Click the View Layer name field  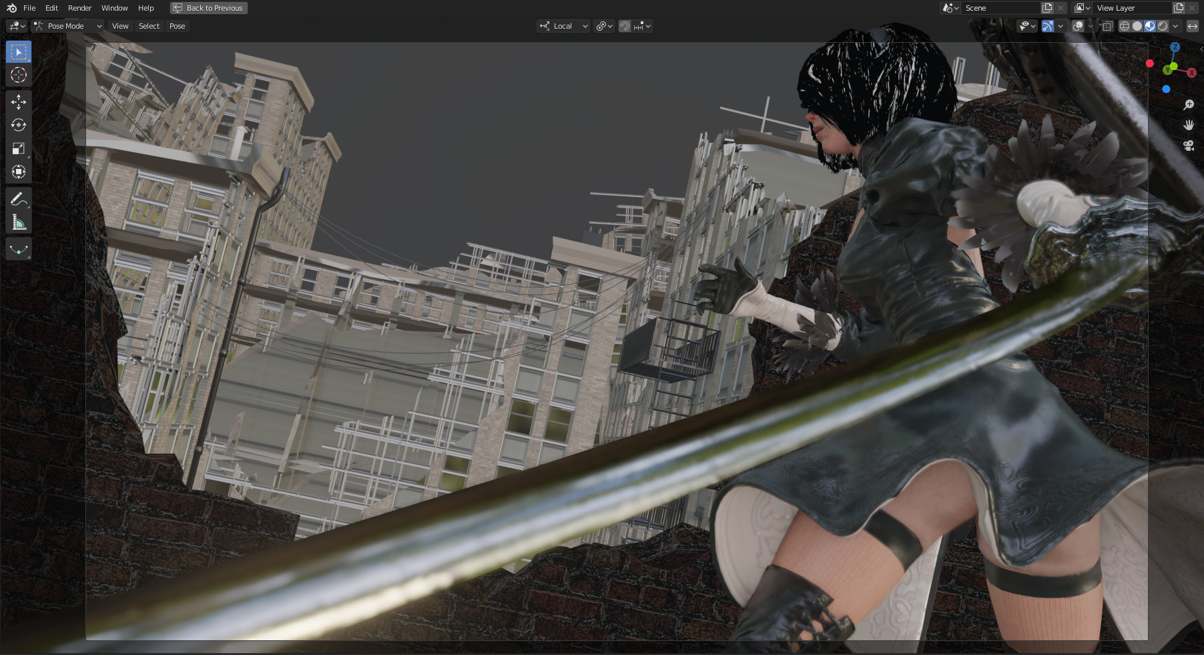[1133, 8]
